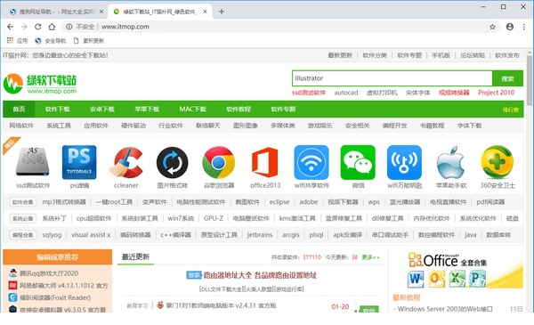Screen dimensions: 534x325
Task: Open the 手机版 top link
Action: (x=441, y=55)
